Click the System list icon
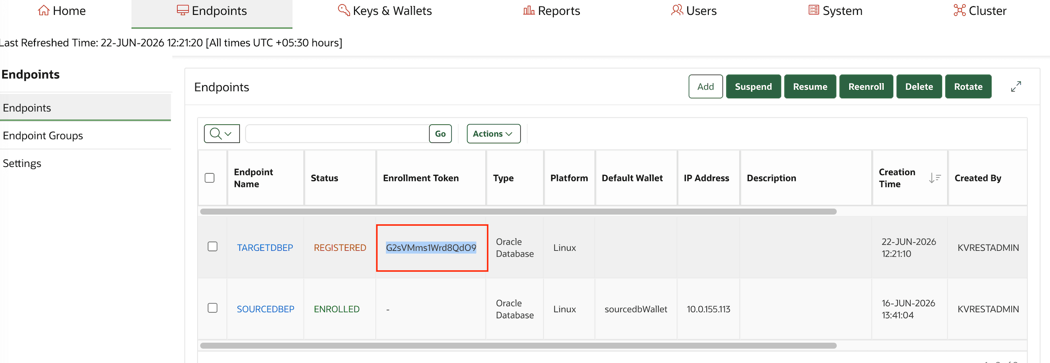This screenshot has width=1050, height=363. click(x=814, y=10)
